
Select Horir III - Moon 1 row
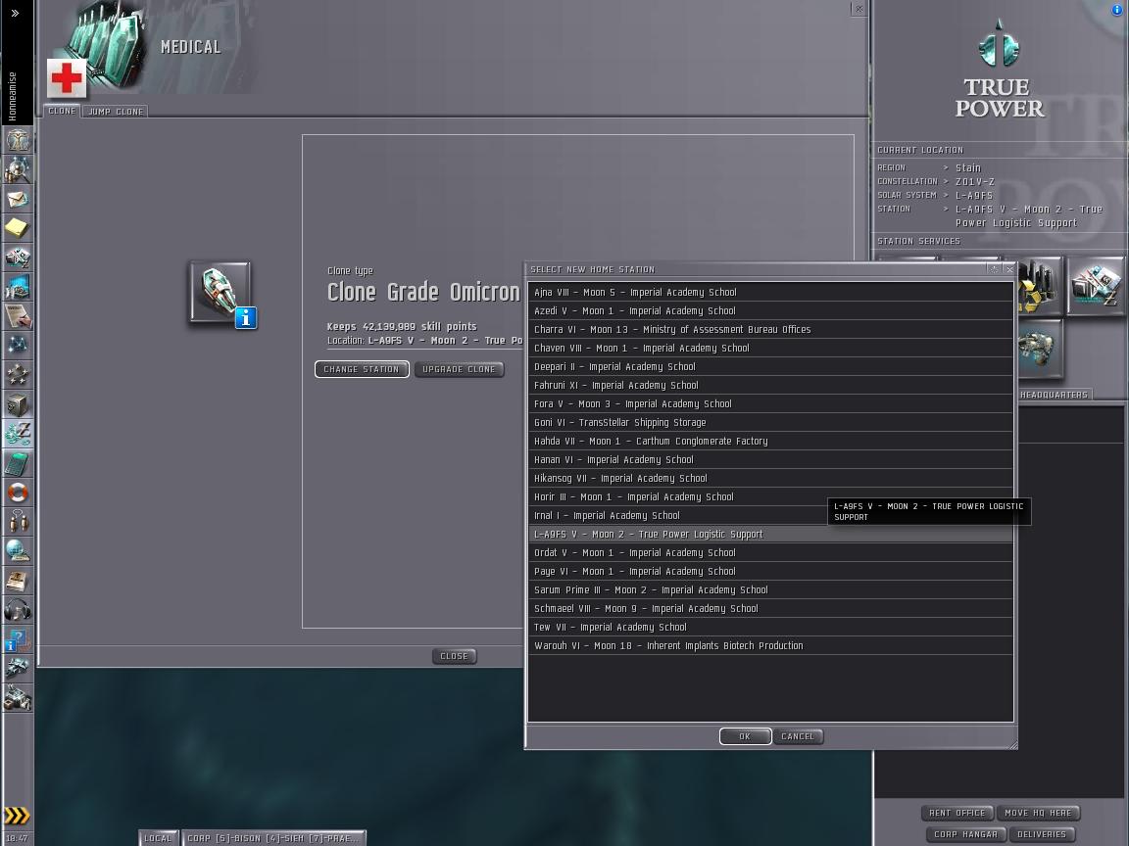770,497
